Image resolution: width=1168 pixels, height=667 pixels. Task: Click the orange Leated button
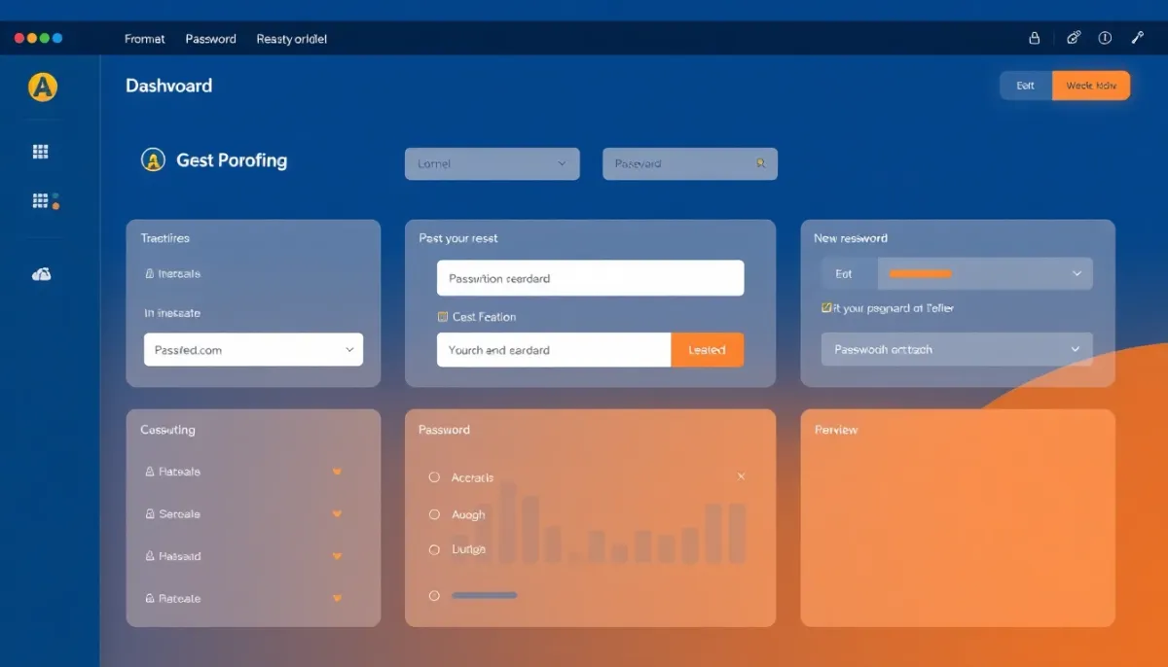pos(708,350)
